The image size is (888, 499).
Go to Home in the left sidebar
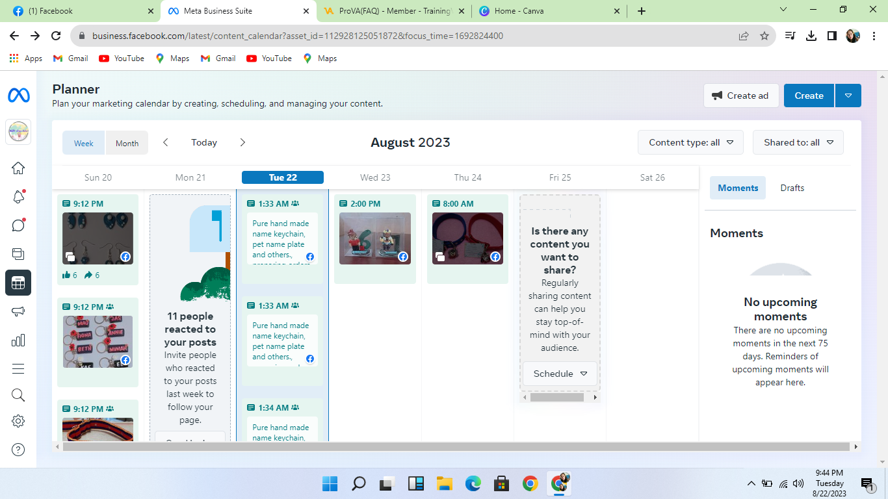click(18, 168)
